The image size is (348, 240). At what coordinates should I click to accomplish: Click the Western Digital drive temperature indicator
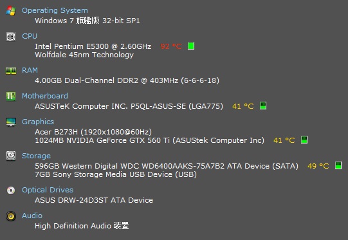pyautogui.click(x=338, y=165)
